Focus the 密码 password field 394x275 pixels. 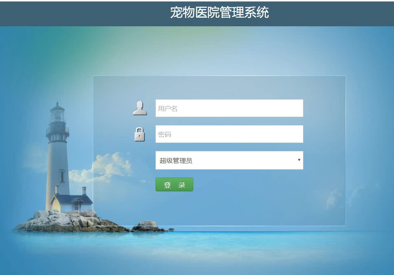click(x=229, y=134)
